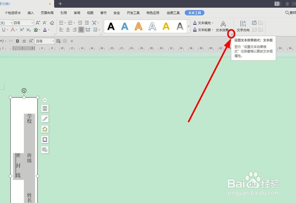Click the shape outline icon beside text box
This screenshot has width=296, height=203.
click(x=45, y=139)
